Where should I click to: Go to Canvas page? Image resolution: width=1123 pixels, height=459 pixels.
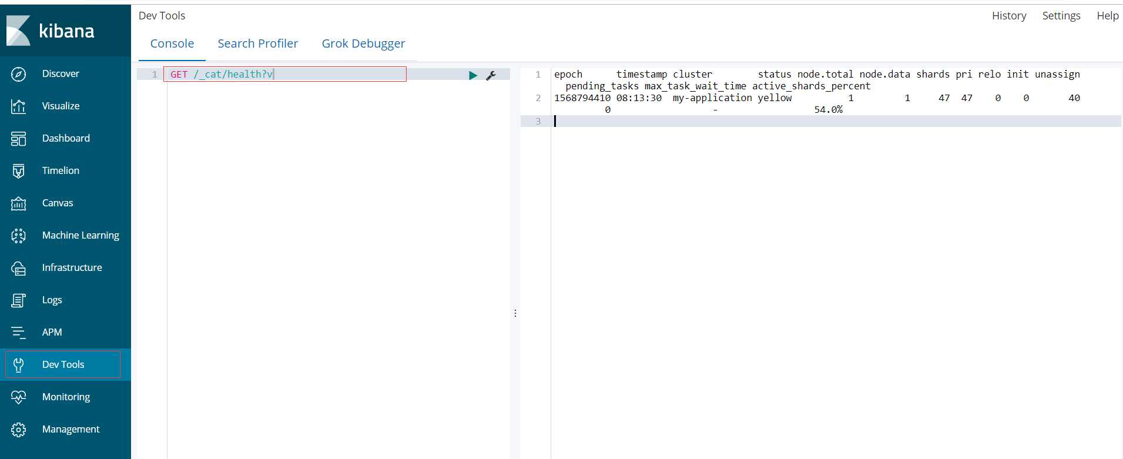(58, 203)
